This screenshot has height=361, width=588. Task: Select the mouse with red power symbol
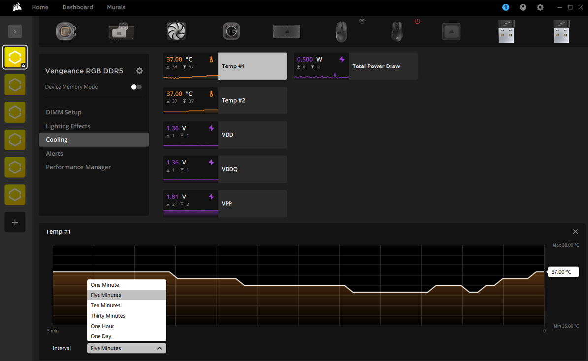tap(397, 32)
